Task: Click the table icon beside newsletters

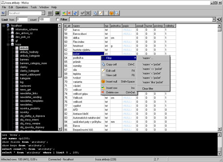Action: point(17,104)
